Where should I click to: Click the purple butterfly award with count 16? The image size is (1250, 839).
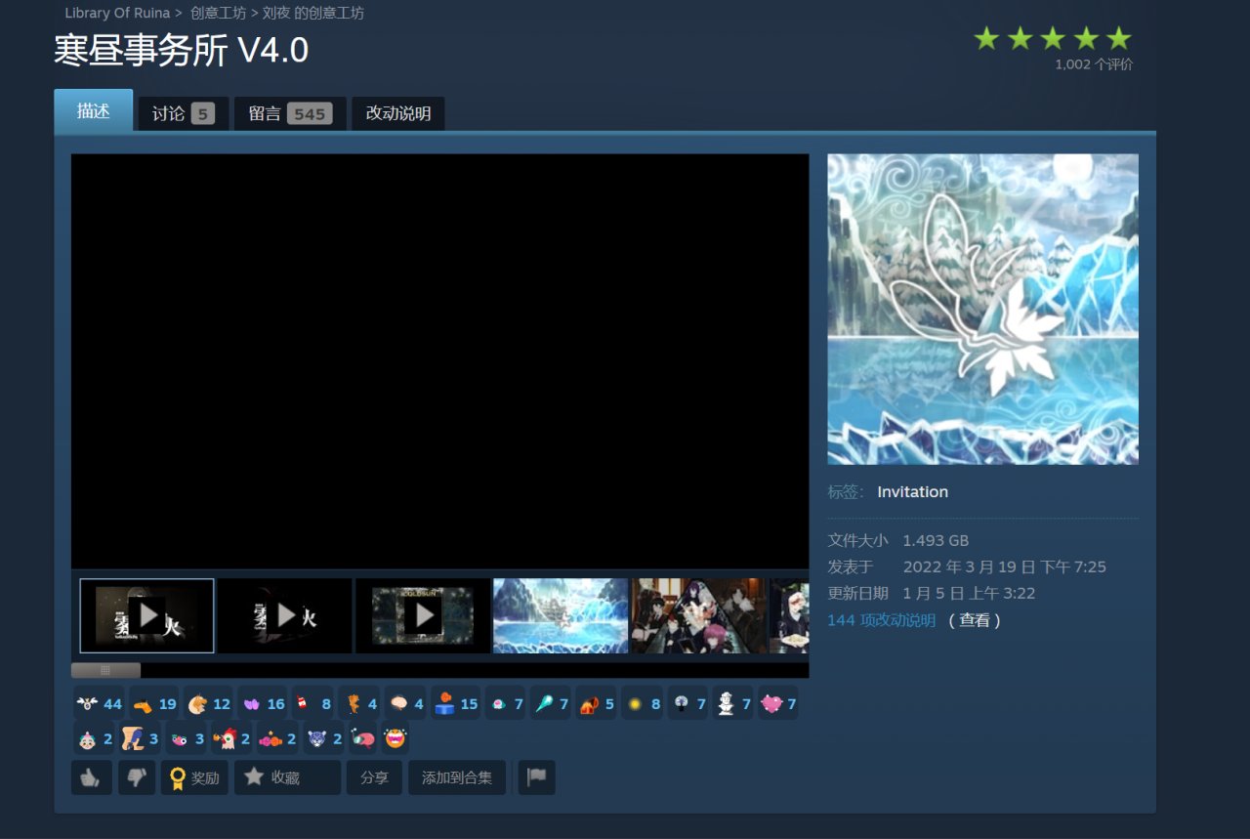(x=263, y=703)
